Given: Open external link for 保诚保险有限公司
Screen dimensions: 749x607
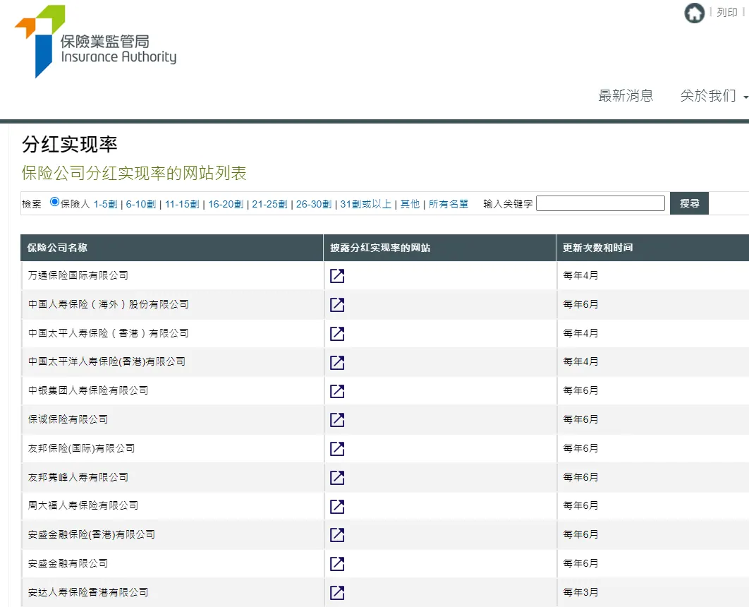Looking at the screenshot, I should tap(337, 420).
